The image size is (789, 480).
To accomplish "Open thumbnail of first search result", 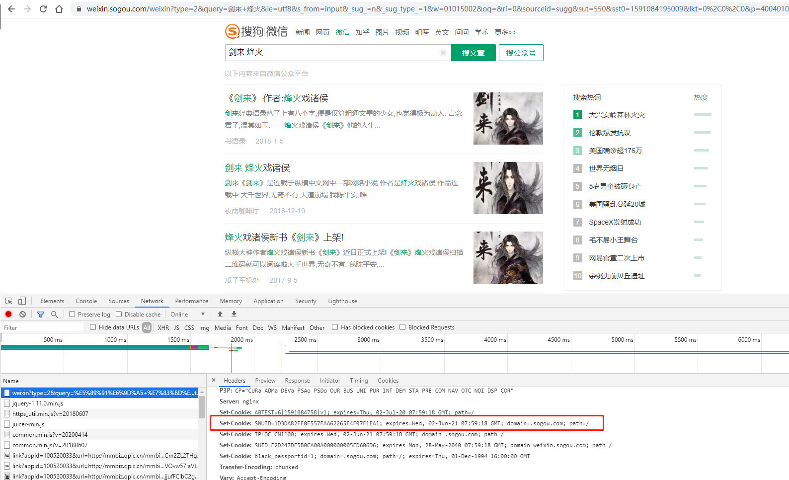I will [508, 118].
